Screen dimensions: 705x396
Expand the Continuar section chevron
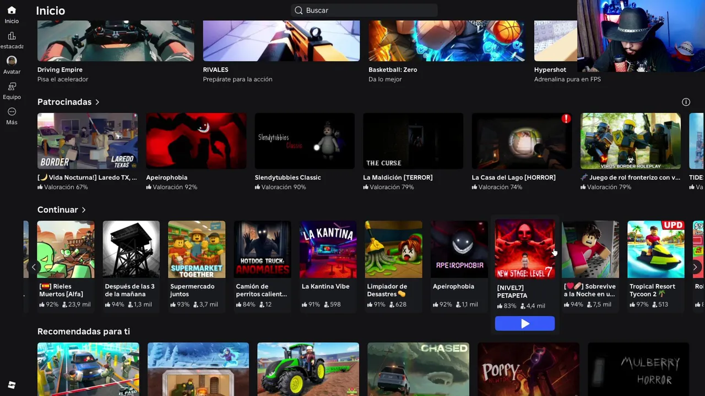[84, 210]
